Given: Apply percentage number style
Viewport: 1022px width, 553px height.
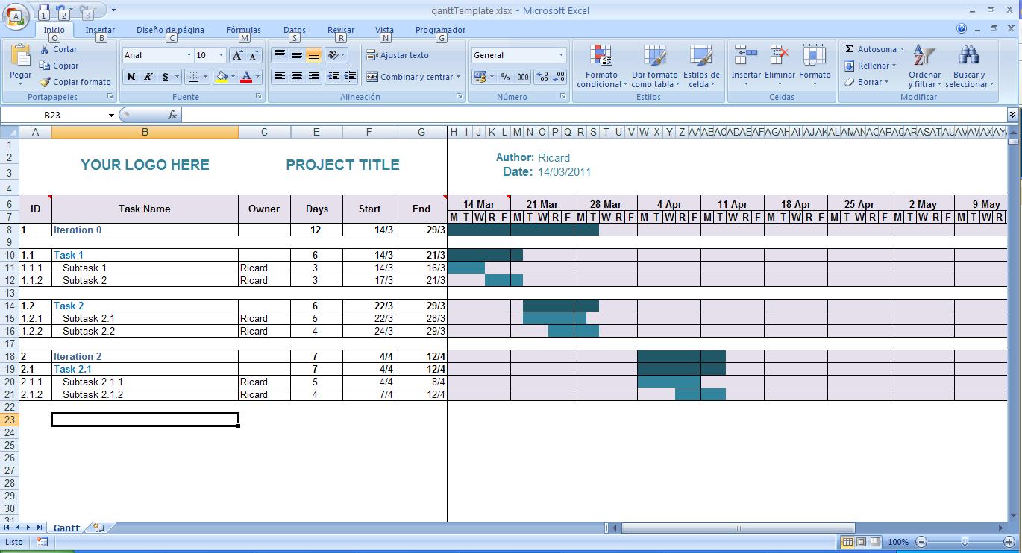Looking at the screenshot, I should [507, 76].
